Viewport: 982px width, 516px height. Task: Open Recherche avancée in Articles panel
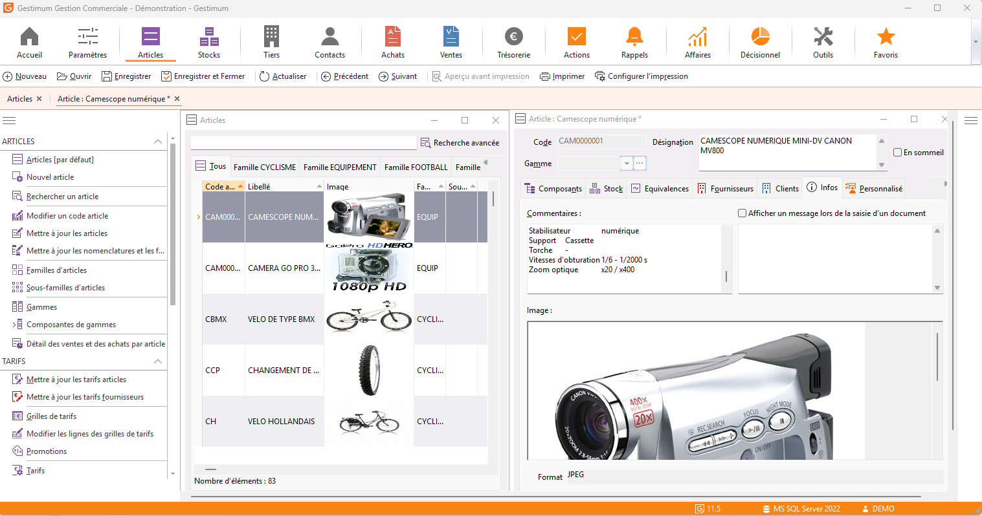click(460, 142)
